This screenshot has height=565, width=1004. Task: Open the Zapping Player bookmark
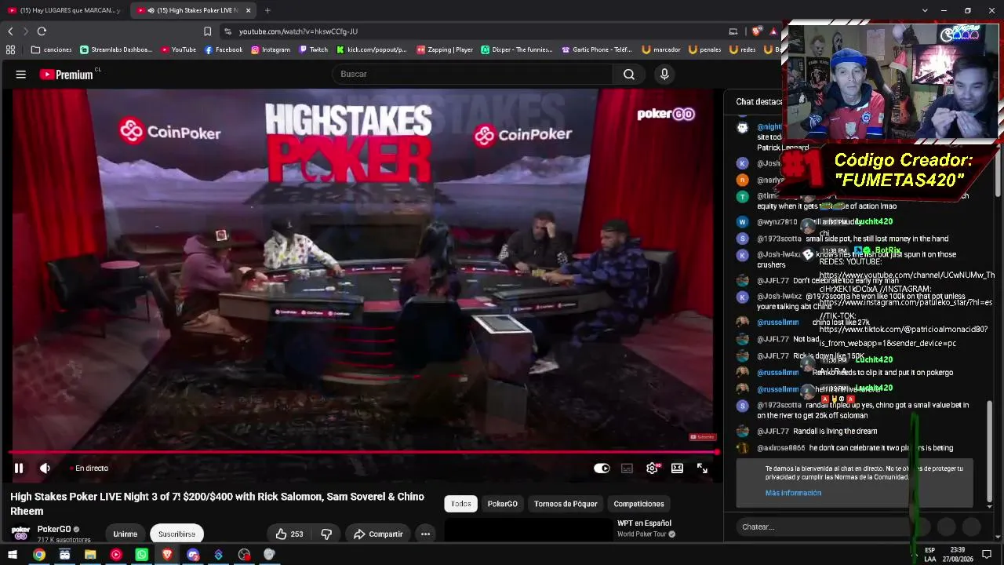[445, 49]
